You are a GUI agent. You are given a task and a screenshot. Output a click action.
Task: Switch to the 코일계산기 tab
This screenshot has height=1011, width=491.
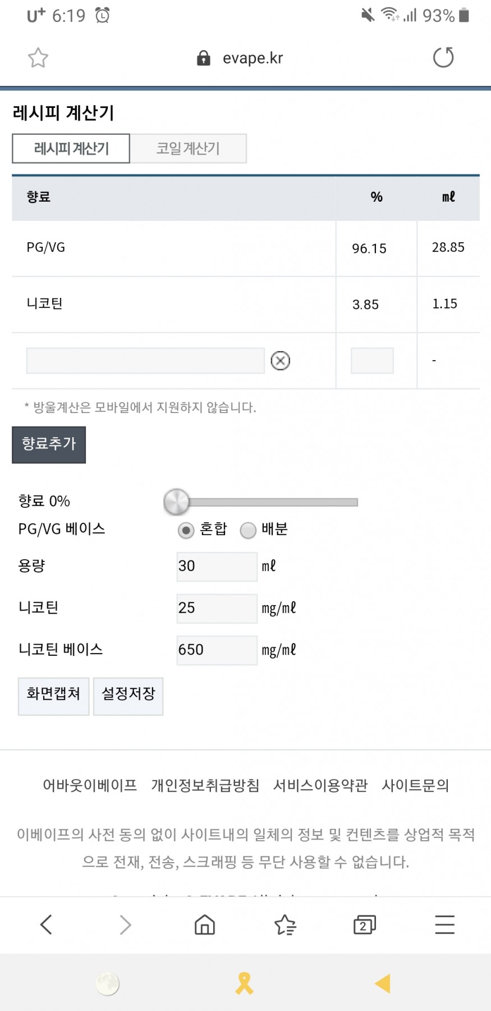[188, 148]
